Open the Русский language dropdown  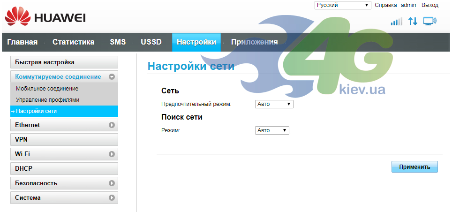343,5
